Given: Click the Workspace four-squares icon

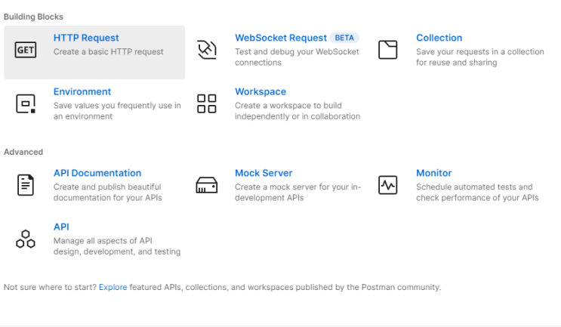Looking at the screenshot, I should [207, 103].
